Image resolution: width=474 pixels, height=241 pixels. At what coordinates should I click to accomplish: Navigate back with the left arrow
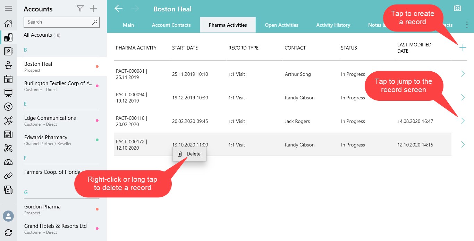coord(119,9)
